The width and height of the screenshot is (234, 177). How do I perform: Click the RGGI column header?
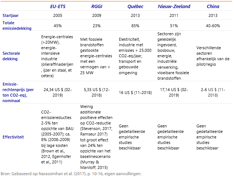(97, 7)
